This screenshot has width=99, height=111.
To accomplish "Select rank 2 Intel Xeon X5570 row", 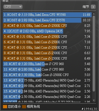I will [x=47, y=20].
